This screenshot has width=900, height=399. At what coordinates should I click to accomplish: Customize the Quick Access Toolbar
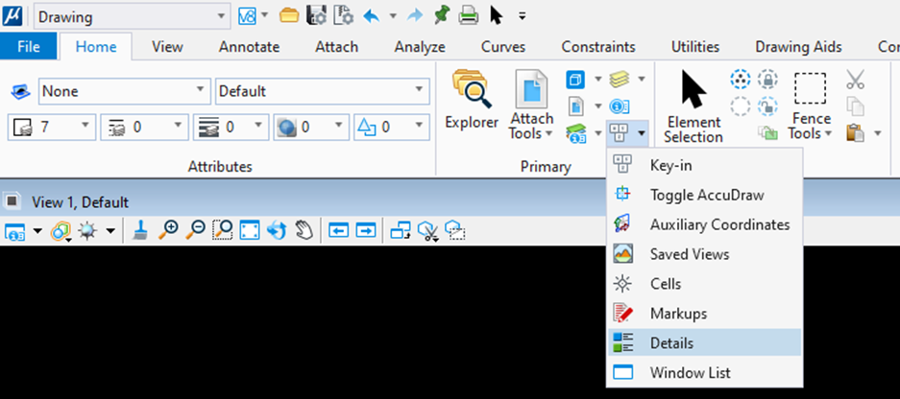(x=523, y=16)
